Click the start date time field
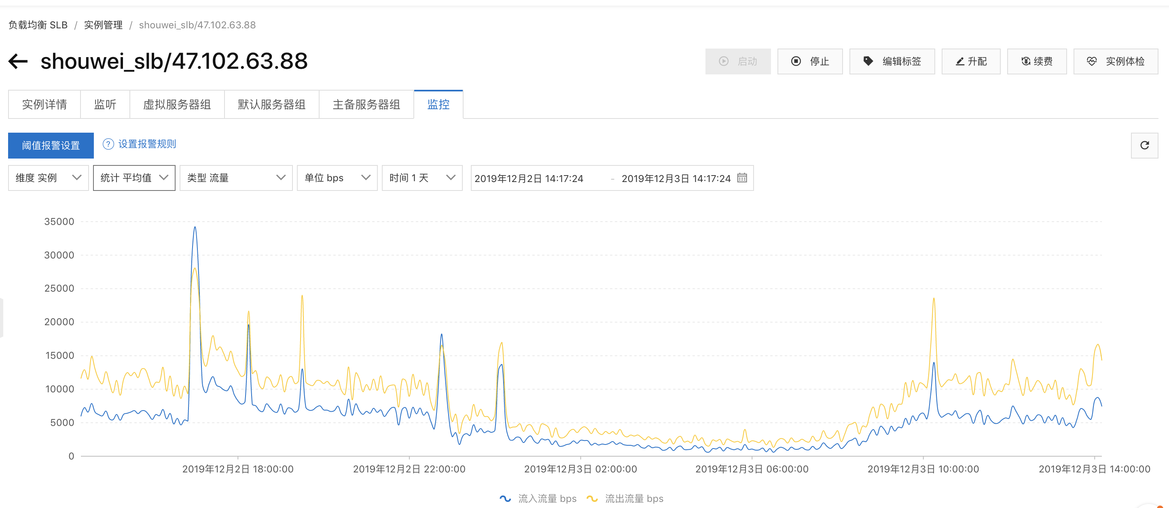Image resolution: width=1169 pixels, height=508 pixels. pyautogui.click(x=529, y=178)
